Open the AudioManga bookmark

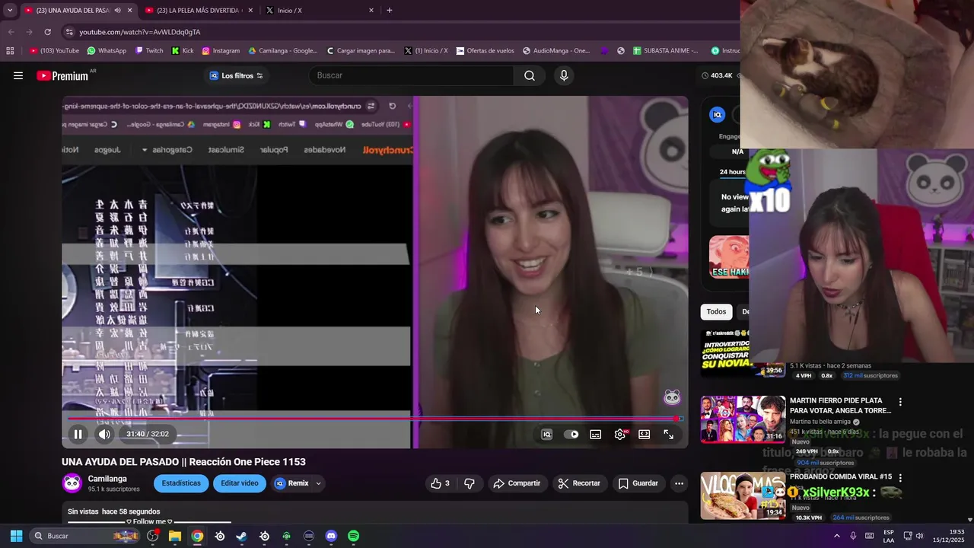point(555,51)
